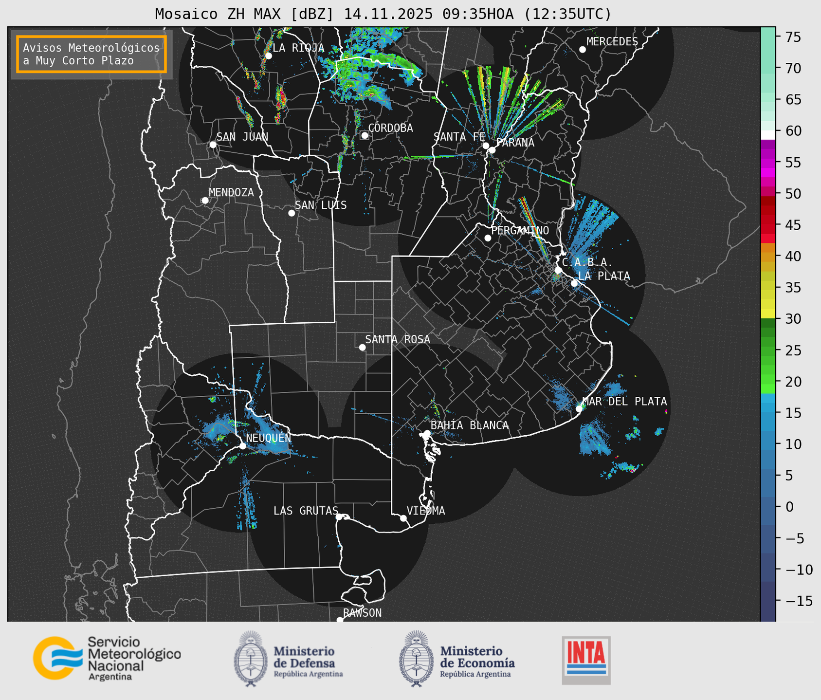Select the Mendoza city marker dot
Image resolution: width=821 pixels, height=700 pixels.
205,201
